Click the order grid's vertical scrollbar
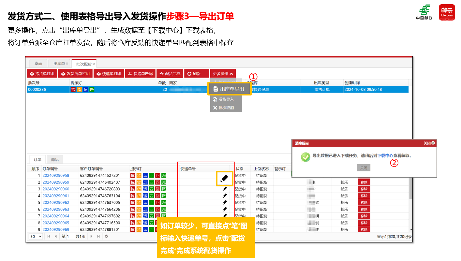Screen dimensions: 461x261 (411, 188)
